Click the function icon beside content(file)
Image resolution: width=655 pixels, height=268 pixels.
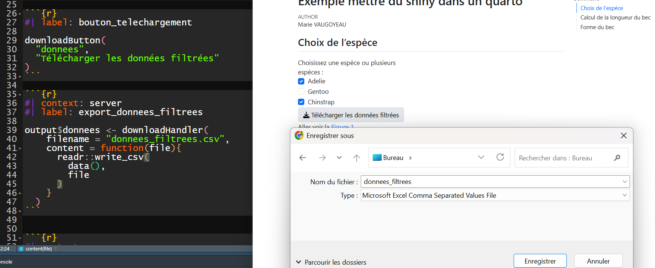(21, 249)
